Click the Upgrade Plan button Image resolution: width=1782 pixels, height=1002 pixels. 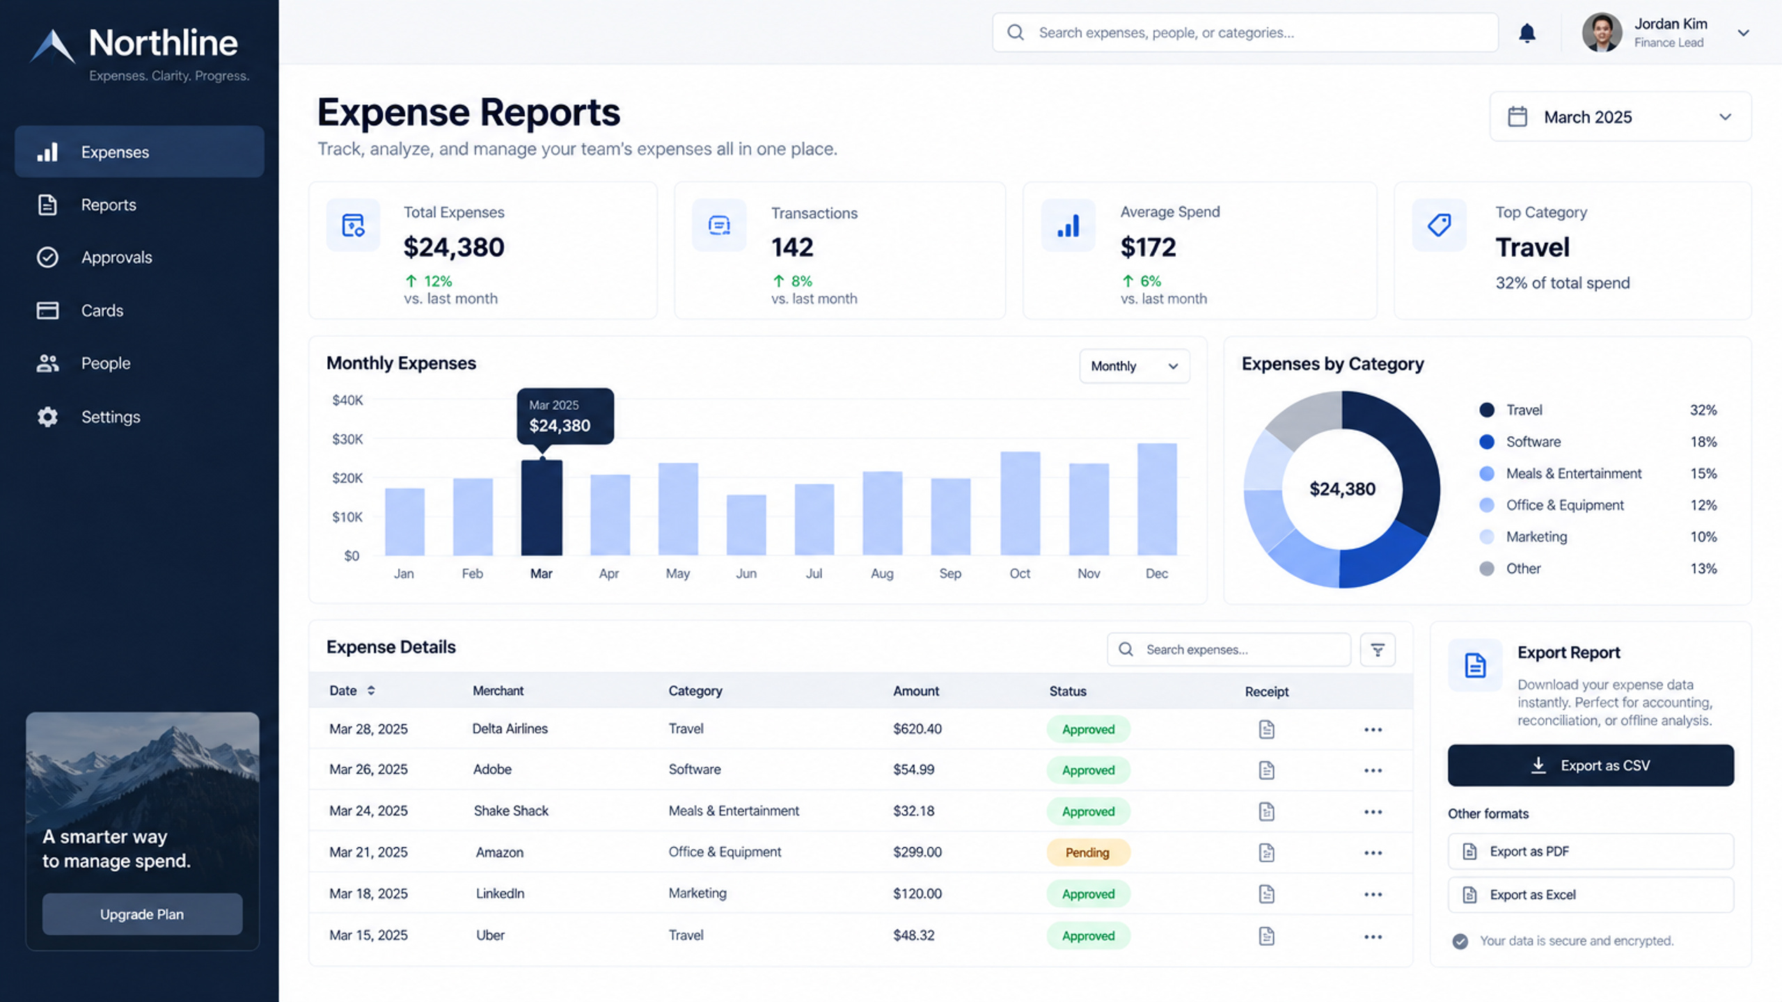tap(142, 914)
